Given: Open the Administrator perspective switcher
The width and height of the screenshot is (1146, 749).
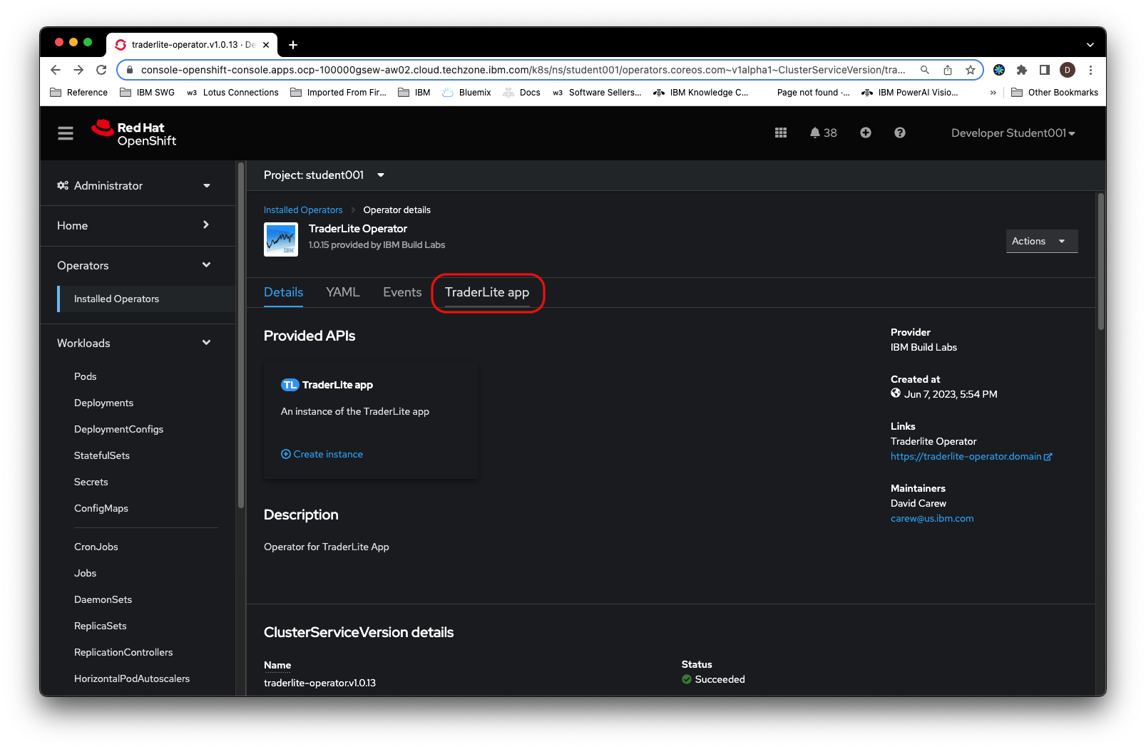Looking at the screenshot, I should tap(134, 186).
